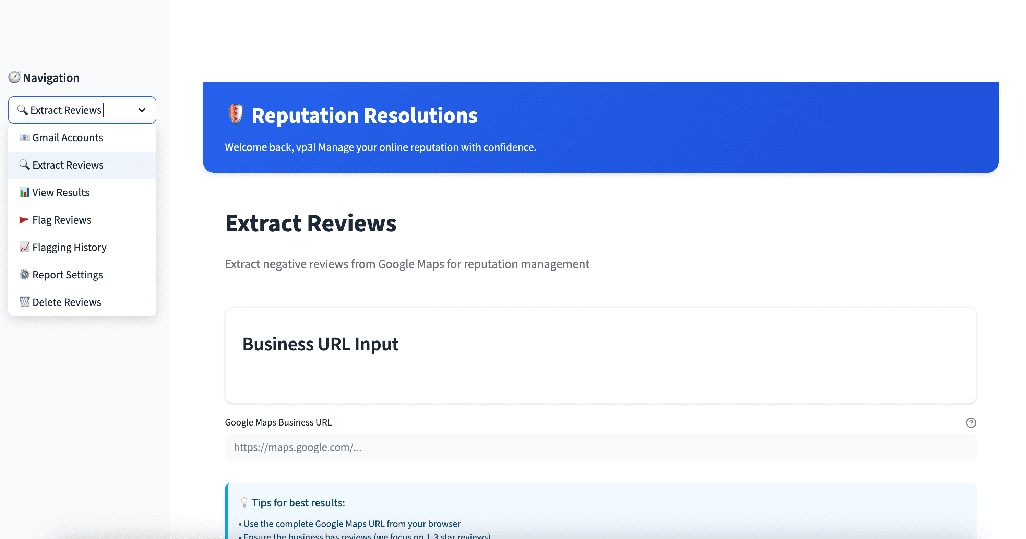Image resolution: width=1026 pixels, height=539 pixels.
Task: Choose View Results in the navigation list
Action: point(61,192)
